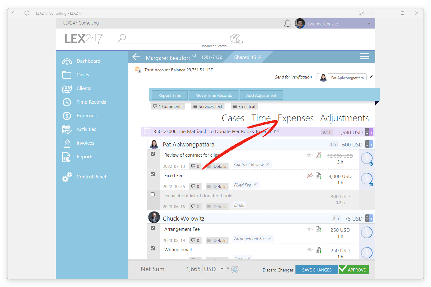This screenshot has height=287, width=431.
Task: Click the Discard Changes link
Action: point(278,270)
